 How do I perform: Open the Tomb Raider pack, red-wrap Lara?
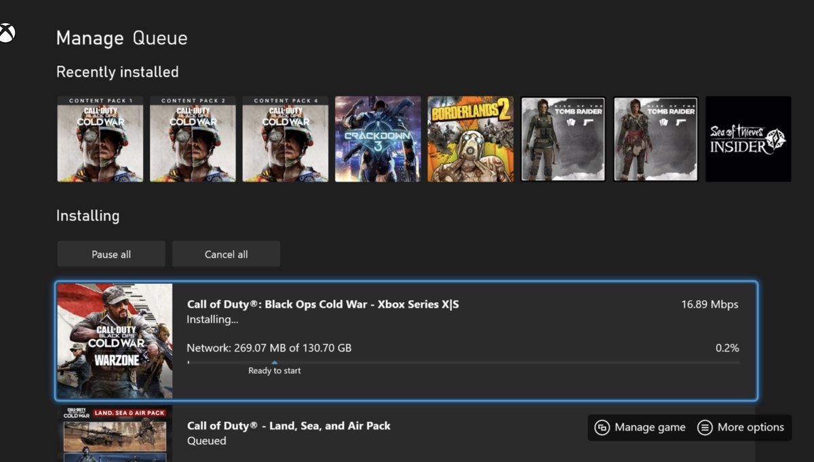tap(656, 139)
